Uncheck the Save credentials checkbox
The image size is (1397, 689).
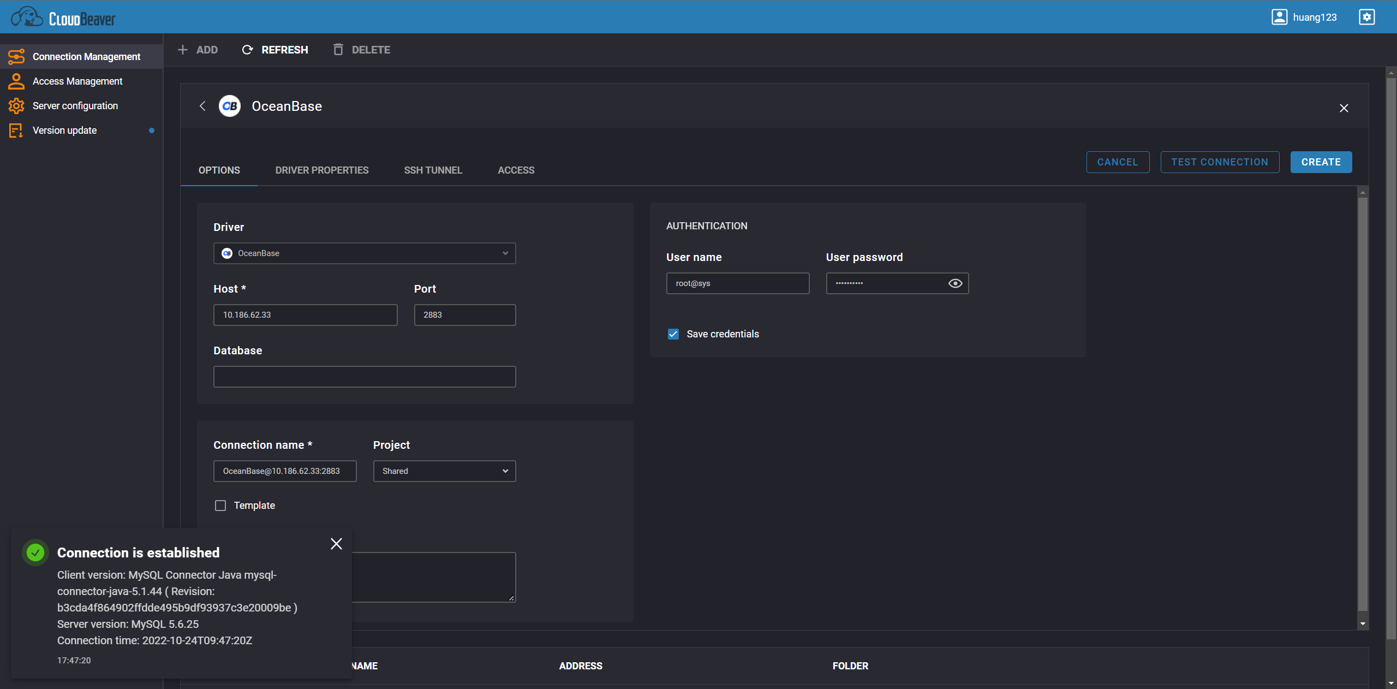pyautogui.click(x=673, y=334)
